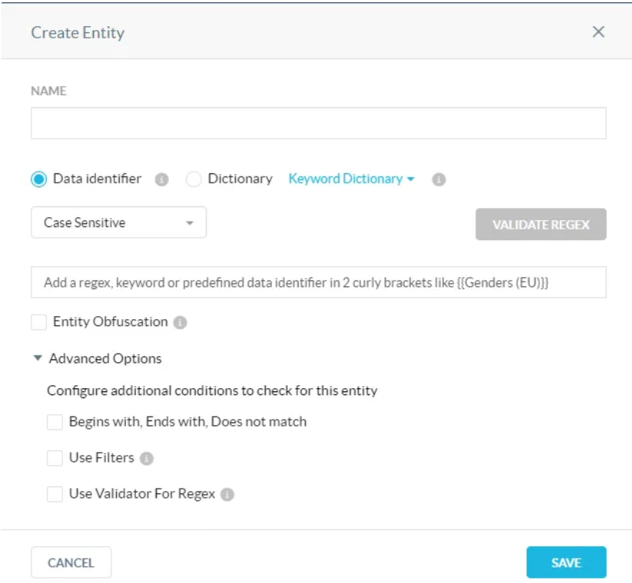Image resolution: width=632 pixels, height=583 pixels.
Task: Expand the Case Sensitive dropdown
Action: (118, 222)
